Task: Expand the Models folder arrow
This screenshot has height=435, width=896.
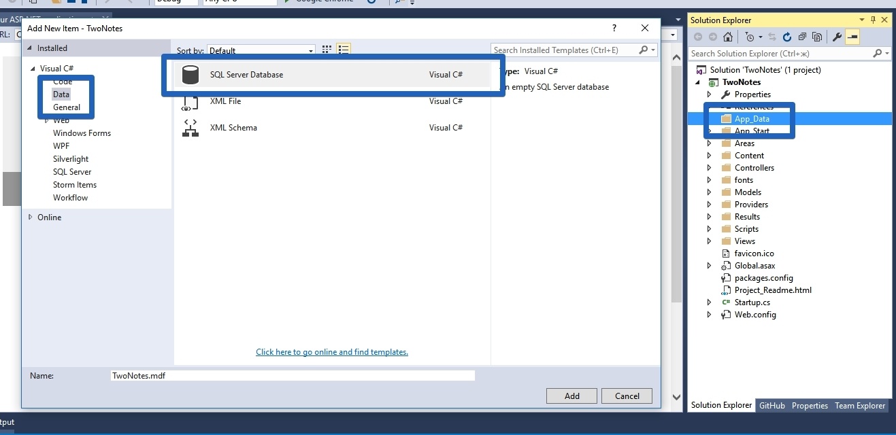Action: pos(709,192)
